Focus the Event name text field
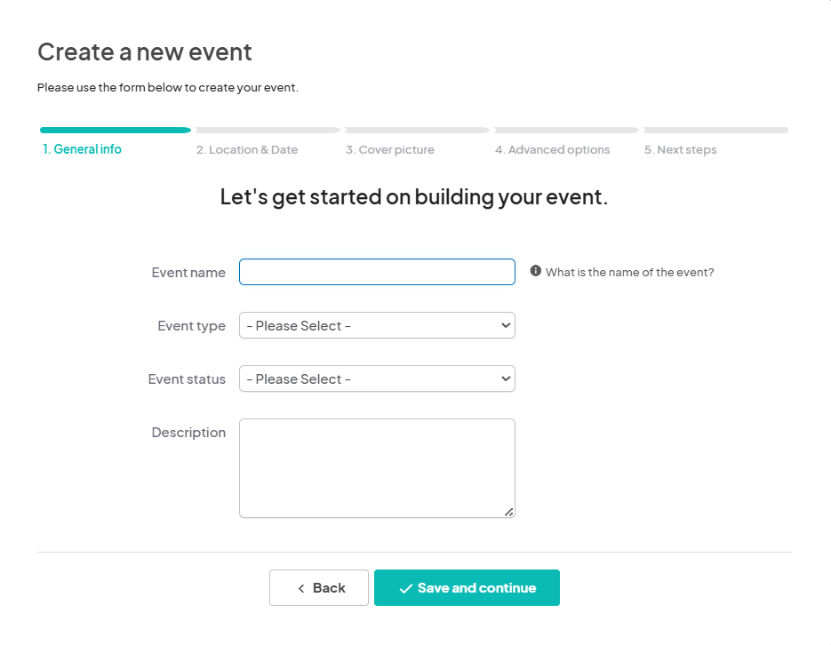 (x=377, y=272)
